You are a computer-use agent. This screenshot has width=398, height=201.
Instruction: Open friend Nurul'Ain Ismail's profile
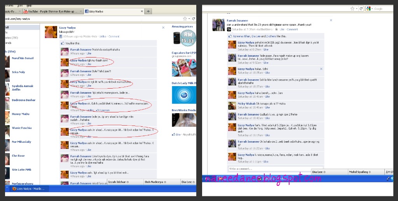23,58
